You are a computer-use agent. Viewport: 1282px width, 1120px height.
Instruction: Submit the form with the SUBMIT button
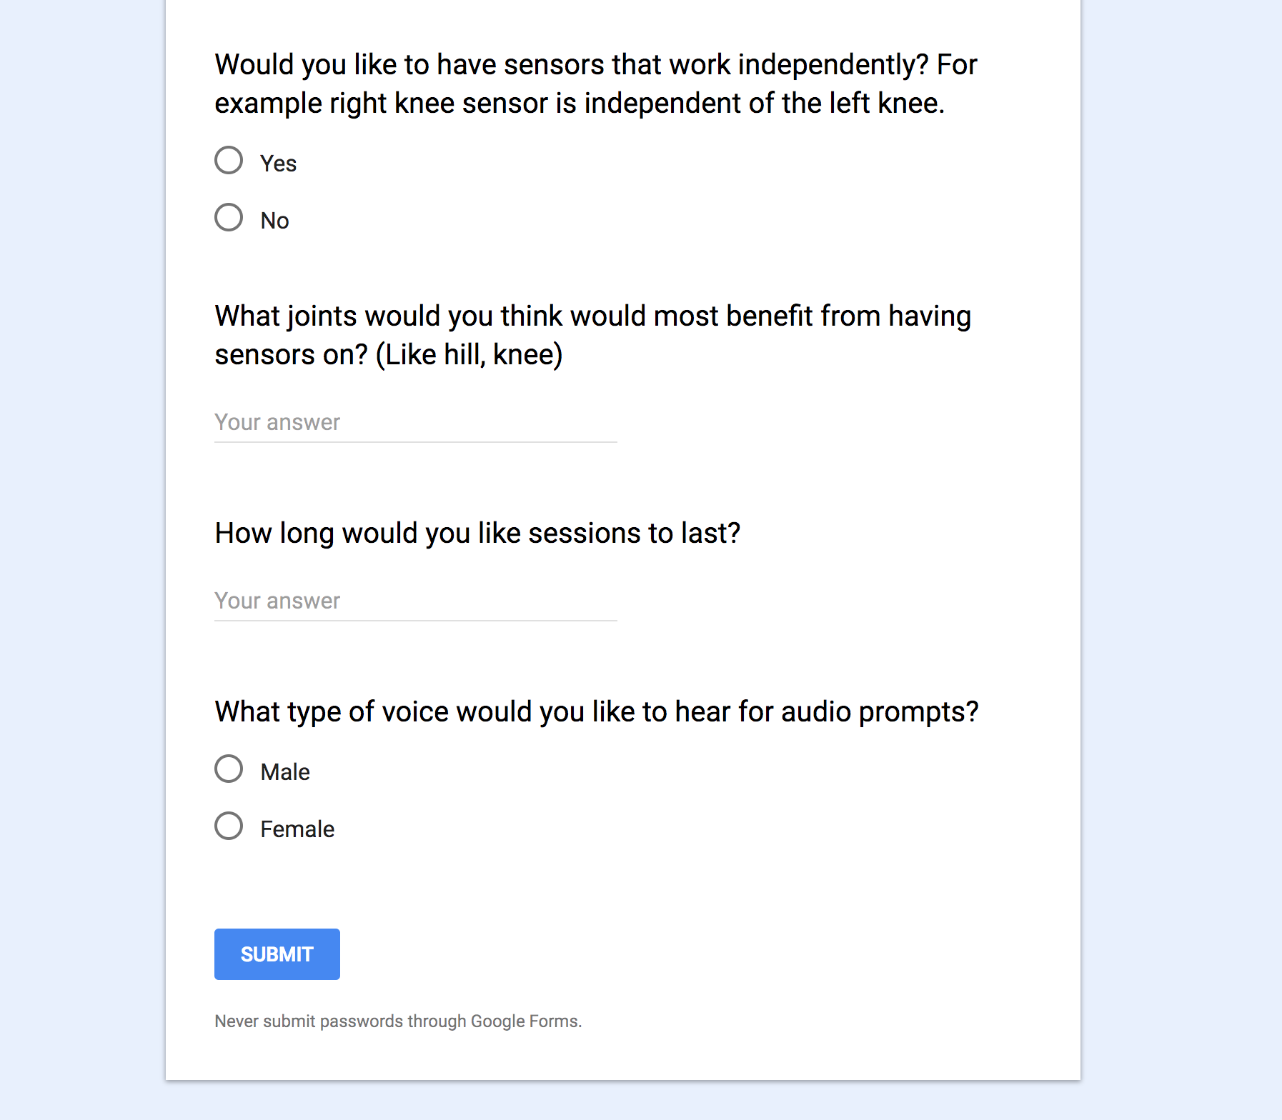coord(277,954)
